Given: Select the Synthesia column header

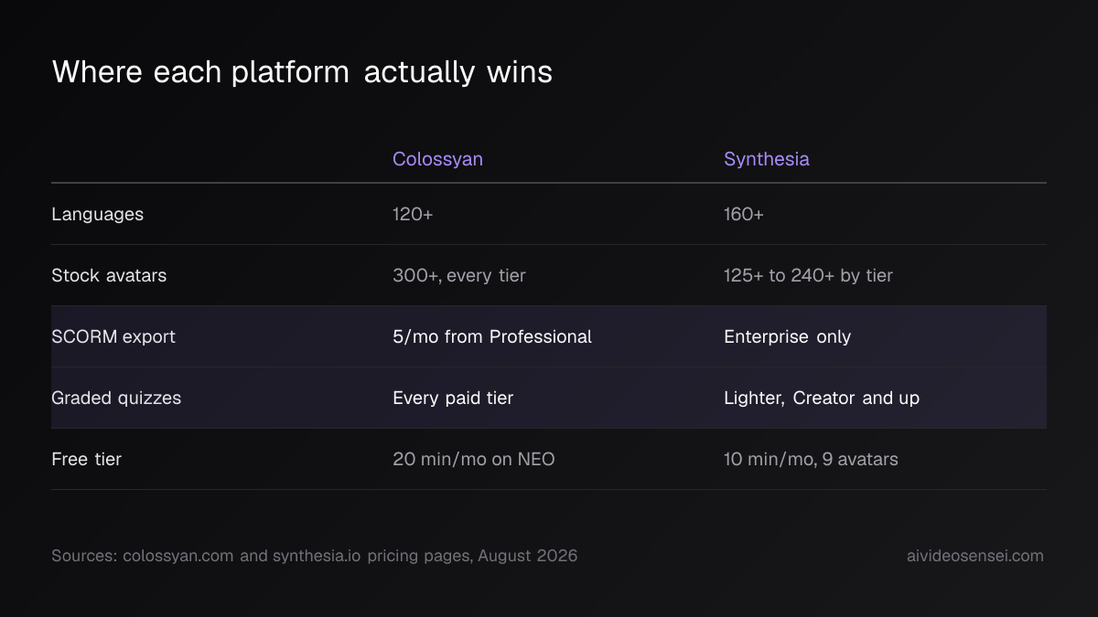Looking at the screenshot, I should coord(767,159).
